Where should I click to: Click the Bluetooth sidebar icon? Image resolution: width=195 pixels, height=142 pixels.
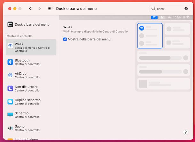click(x=10, y=62)
